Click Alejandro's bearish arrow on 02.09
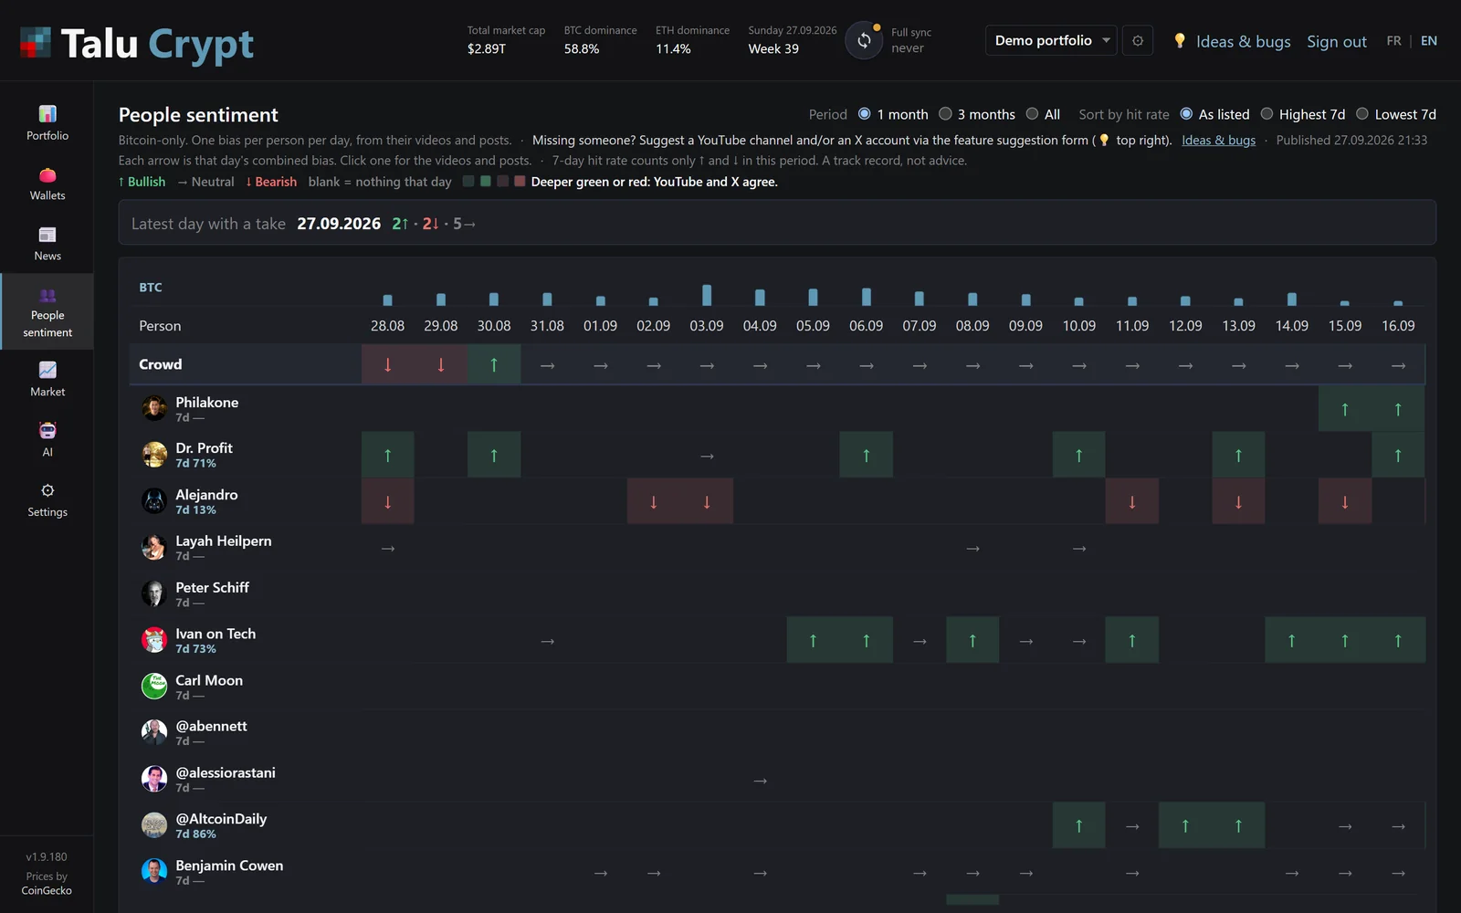 pyautogui.click(x=654, y=501)
